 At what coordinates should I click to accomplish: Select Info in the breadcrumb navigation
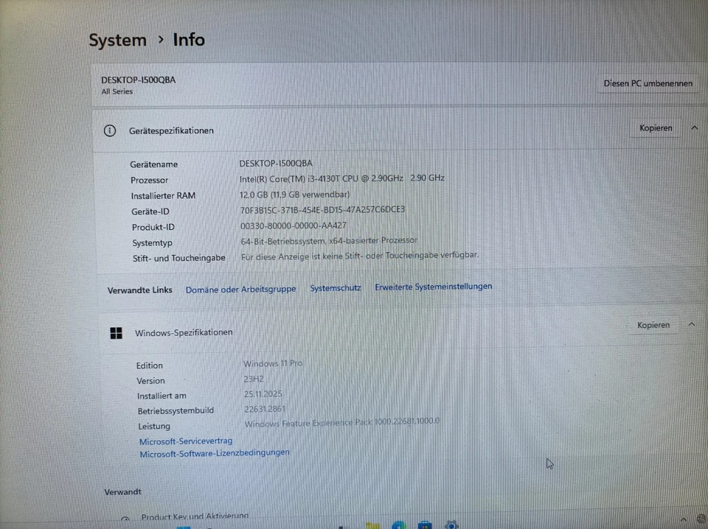pyautogui.click(x=188, y=40)
